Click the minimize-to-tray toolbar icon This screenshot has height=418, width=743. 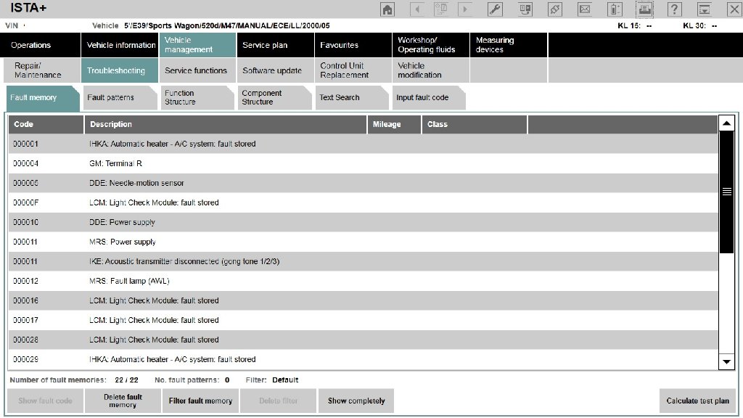click(704, 9)
